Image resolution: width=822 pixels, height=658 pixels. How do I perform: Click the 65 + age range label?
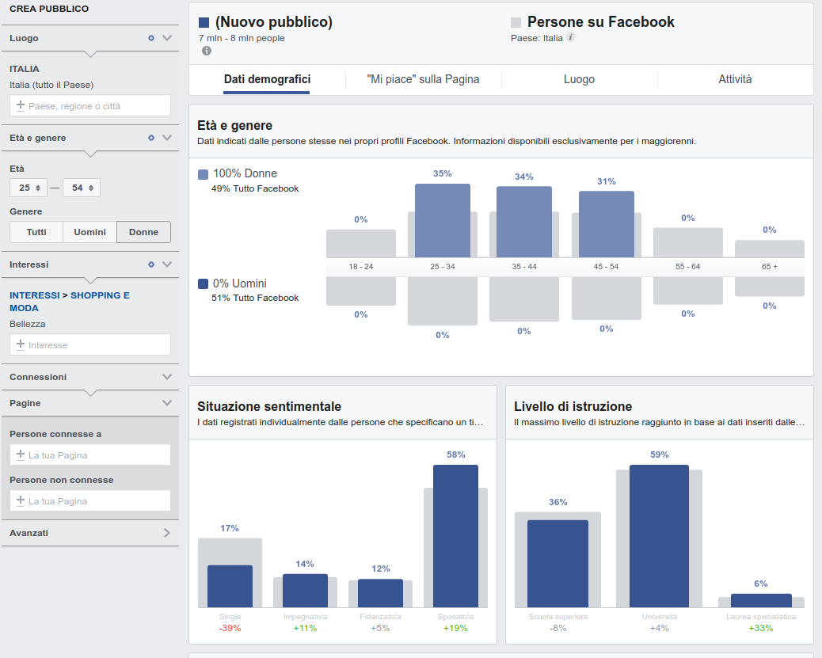point(770,266)
